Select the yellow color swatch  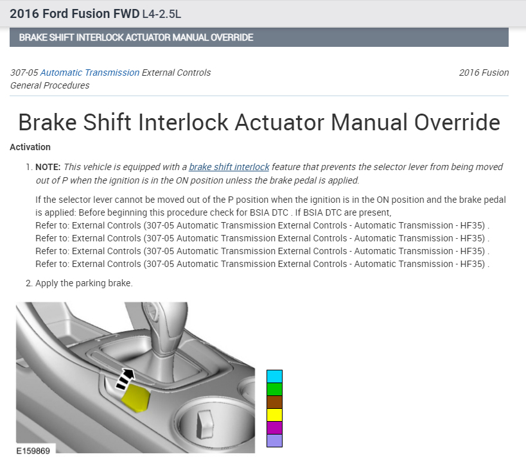(x=274, y=415)
